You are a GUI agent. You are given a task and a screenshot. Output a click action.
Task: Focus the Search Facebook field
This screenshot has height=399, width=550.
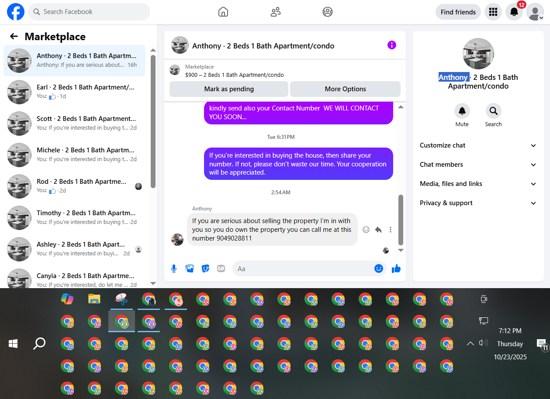click(x=89, y=12)
